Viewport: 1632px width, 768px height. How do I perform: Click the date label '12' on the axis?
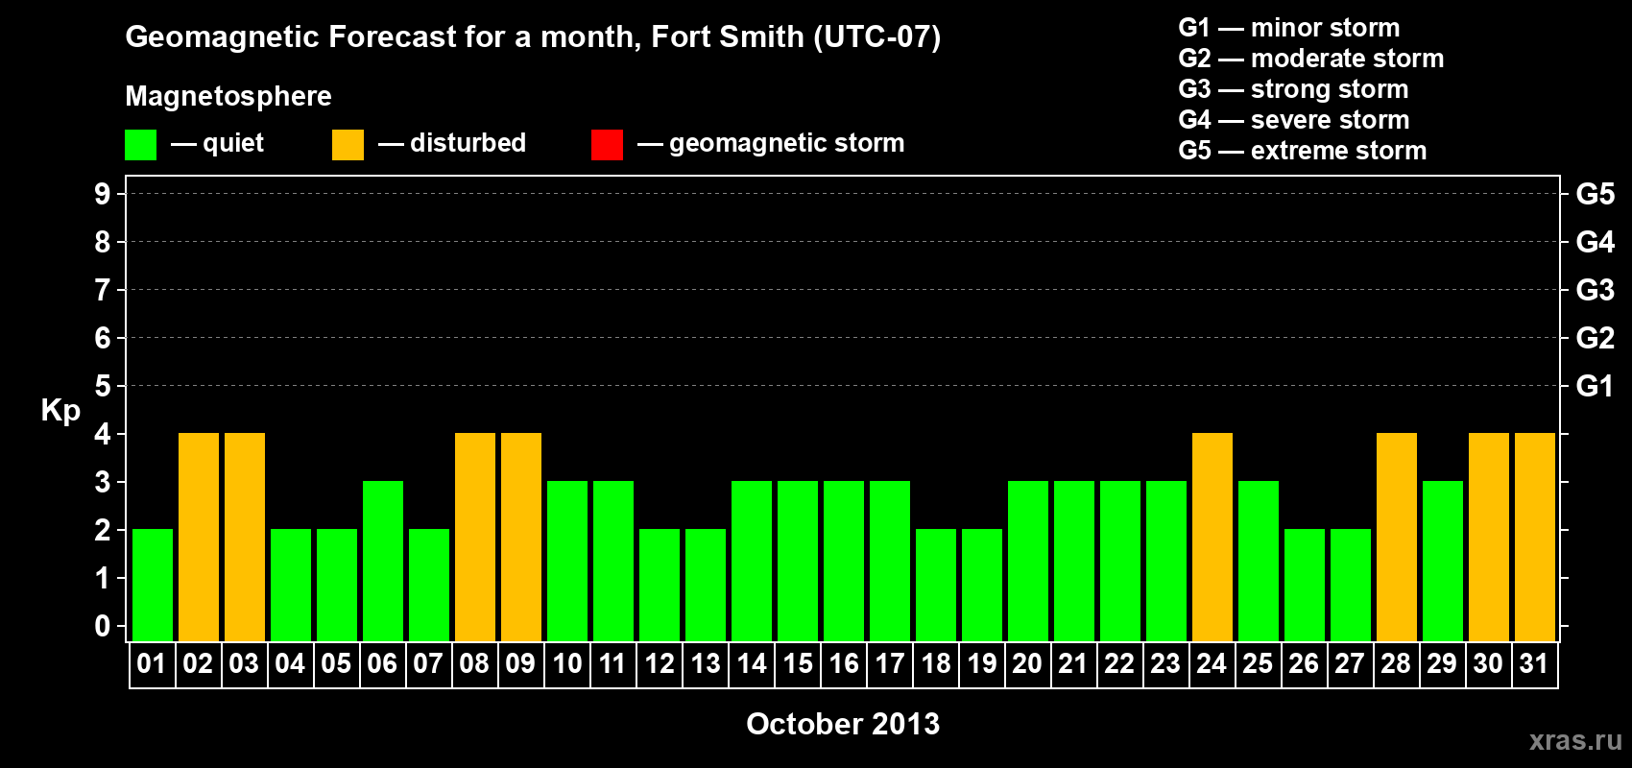[x=660, y=664]
